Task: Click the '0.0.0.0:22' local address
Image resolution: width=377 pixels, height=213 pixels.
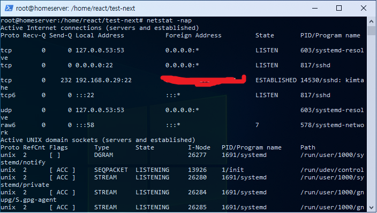Action: [94, 65]
